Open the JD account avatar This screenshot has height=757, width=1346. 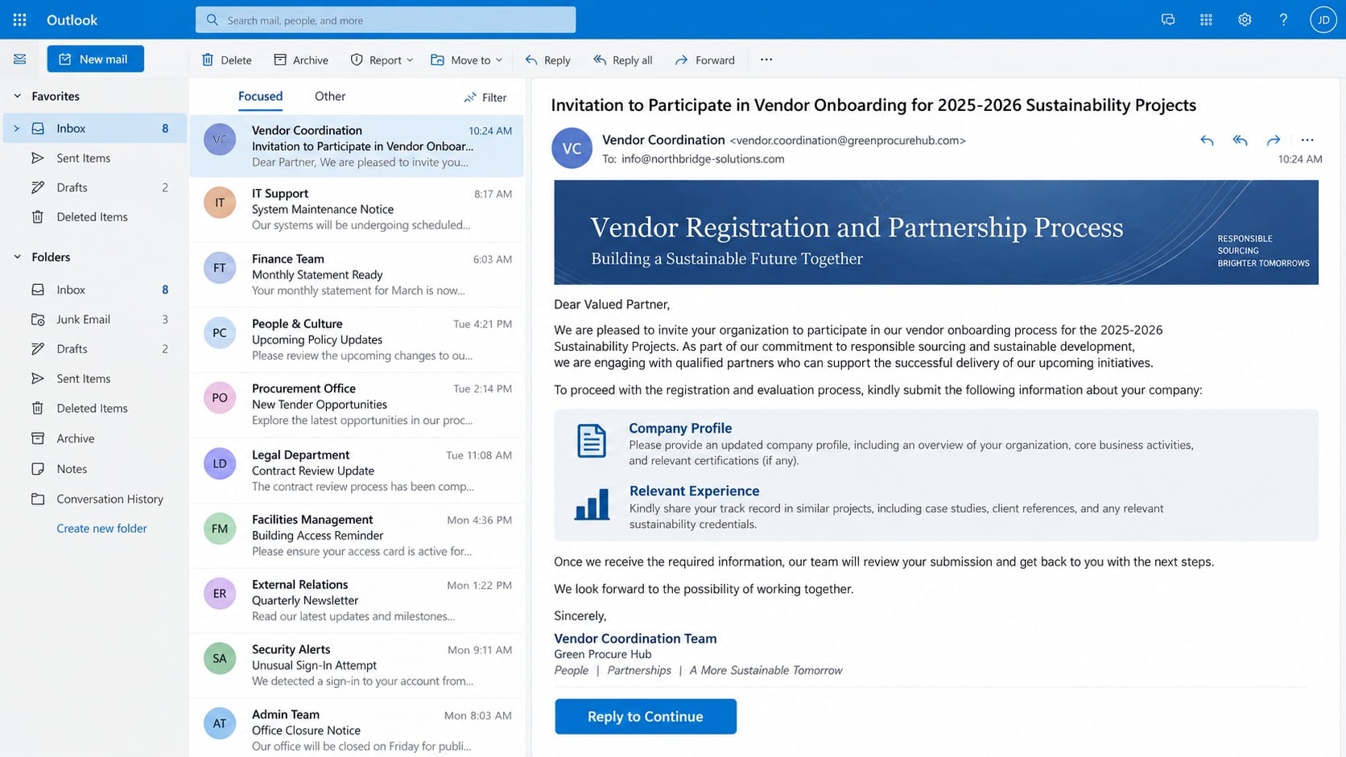pyautogui.click(x=1323, y=20)
